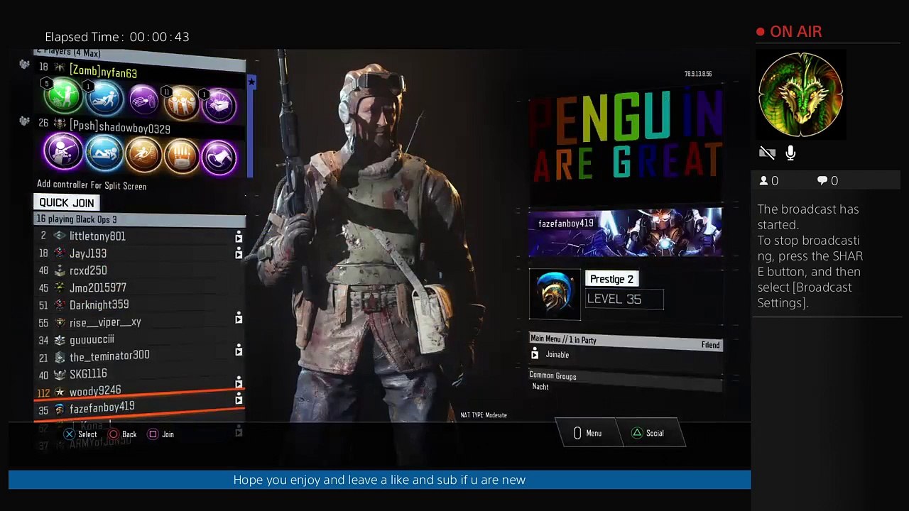909x511 pixels.
Task: Select JayJ193 in the friends list
Action: tap(140, 253)
